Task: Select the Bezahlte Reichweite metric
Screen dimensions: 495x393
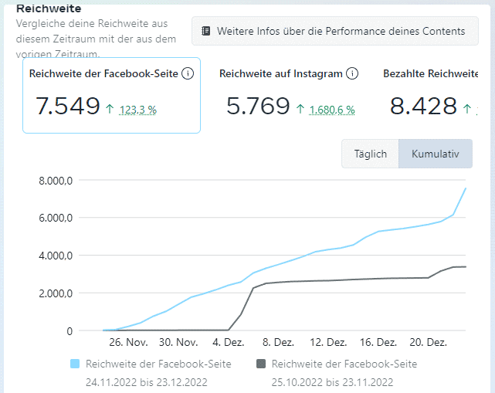Action: [431, 74]
